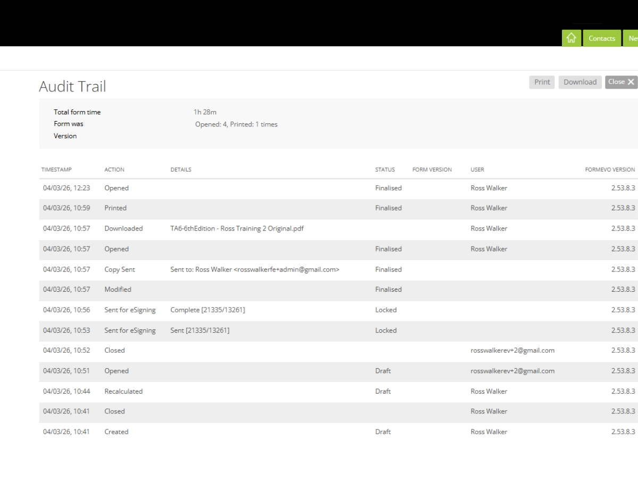Select Finalised status on Modified row
Viewport: 638px width, 483px height.
pyautogui.click(x=389, y=290)
